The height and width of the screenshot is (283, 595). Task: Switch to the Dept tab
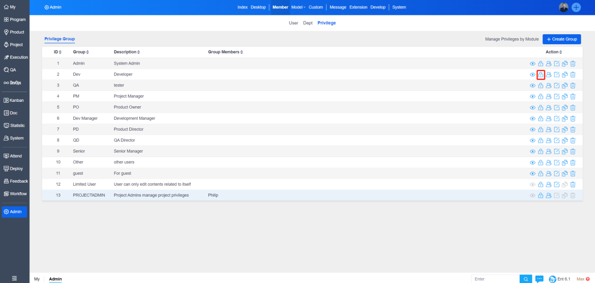[308, 23]
